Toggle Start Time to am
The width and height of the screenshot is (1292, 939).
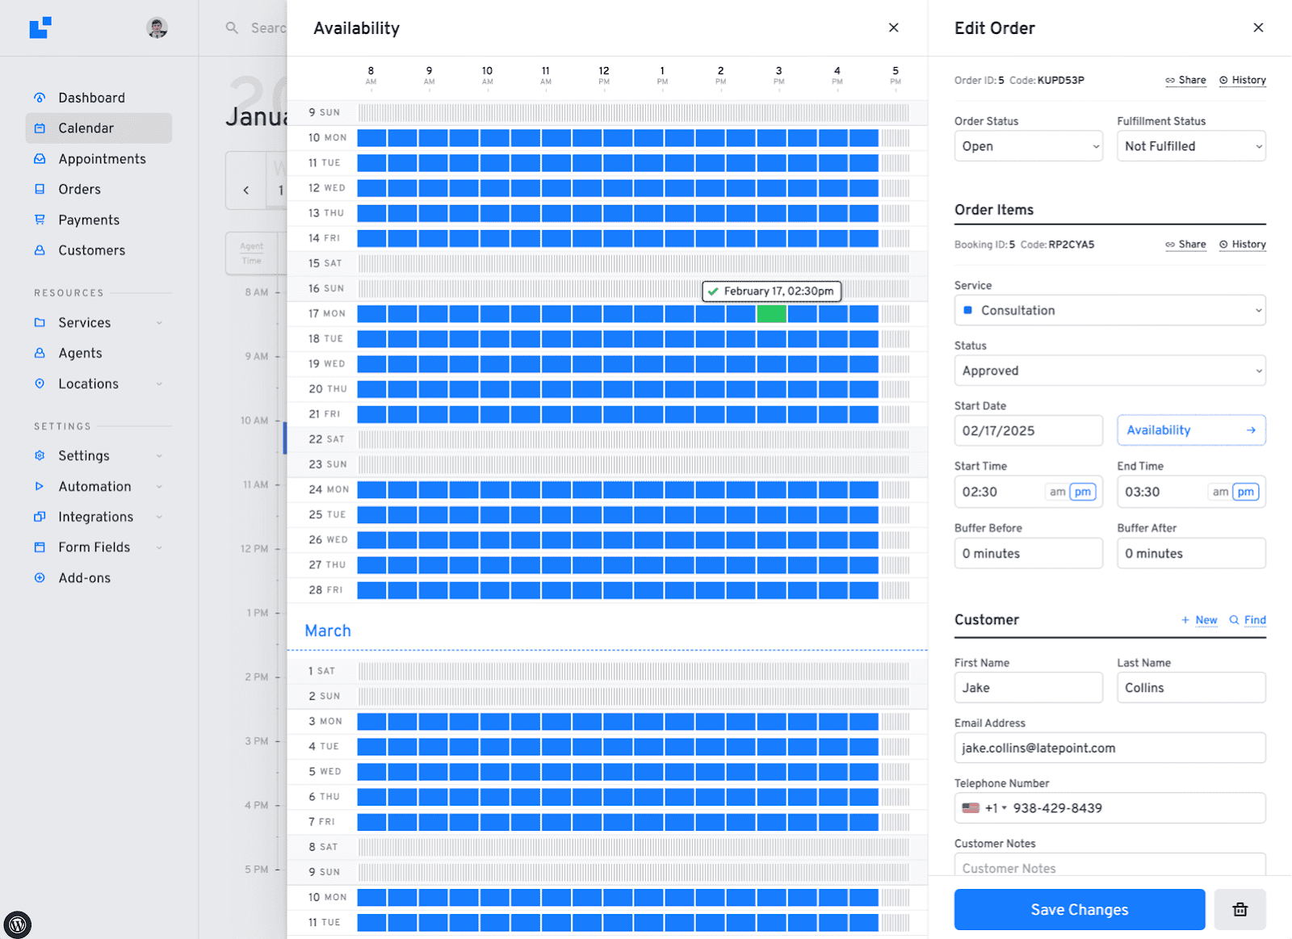point(1058,492)
